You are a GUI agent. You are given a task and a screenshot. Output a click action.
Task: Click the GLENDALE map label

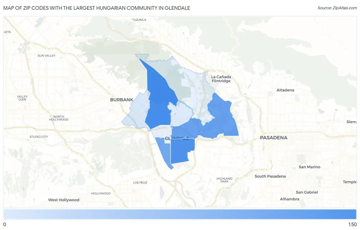177,138
